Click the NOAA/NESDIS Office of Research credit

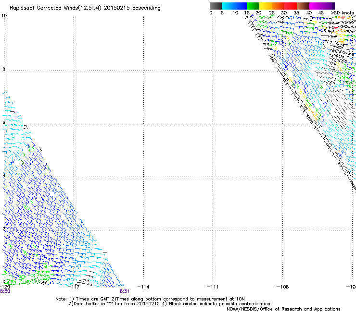283,309
